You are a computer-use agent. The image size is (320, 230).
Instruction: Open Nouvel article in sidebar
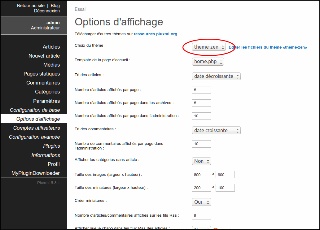44,56
